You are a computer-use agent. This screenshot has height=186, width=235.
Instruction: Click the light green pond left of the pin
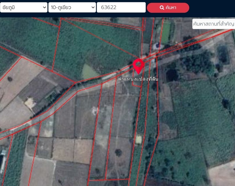89,72
